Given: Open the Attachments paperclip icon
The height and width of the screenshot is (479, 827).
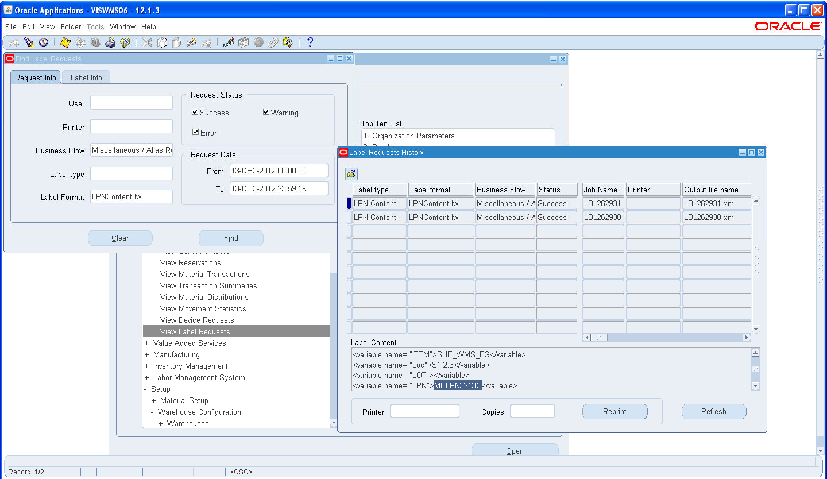Looking at the screenshot, I should tap(273, 42).
